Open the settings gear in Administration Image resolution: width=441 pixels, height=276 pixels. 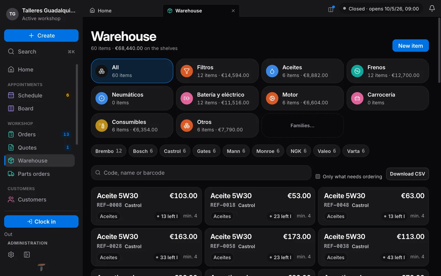[11, 254]
